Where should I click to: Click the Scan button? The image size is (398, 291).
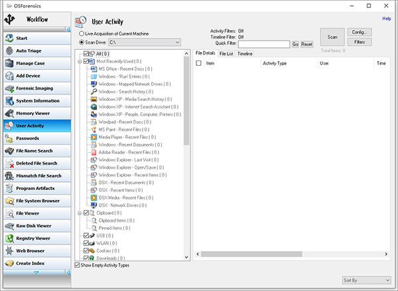(332, 37)
